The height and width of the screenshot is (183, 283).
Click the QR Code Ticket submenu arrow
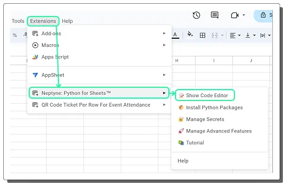coord(164,105)
